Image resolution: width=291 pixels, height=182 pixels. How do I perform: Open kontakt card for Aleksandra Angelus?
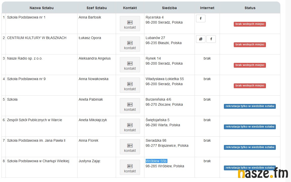(x=130, y=65)
